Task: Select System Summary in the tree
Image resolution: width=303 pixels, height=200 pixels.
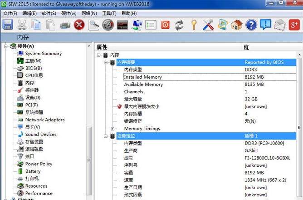Action: coord(44,54)
